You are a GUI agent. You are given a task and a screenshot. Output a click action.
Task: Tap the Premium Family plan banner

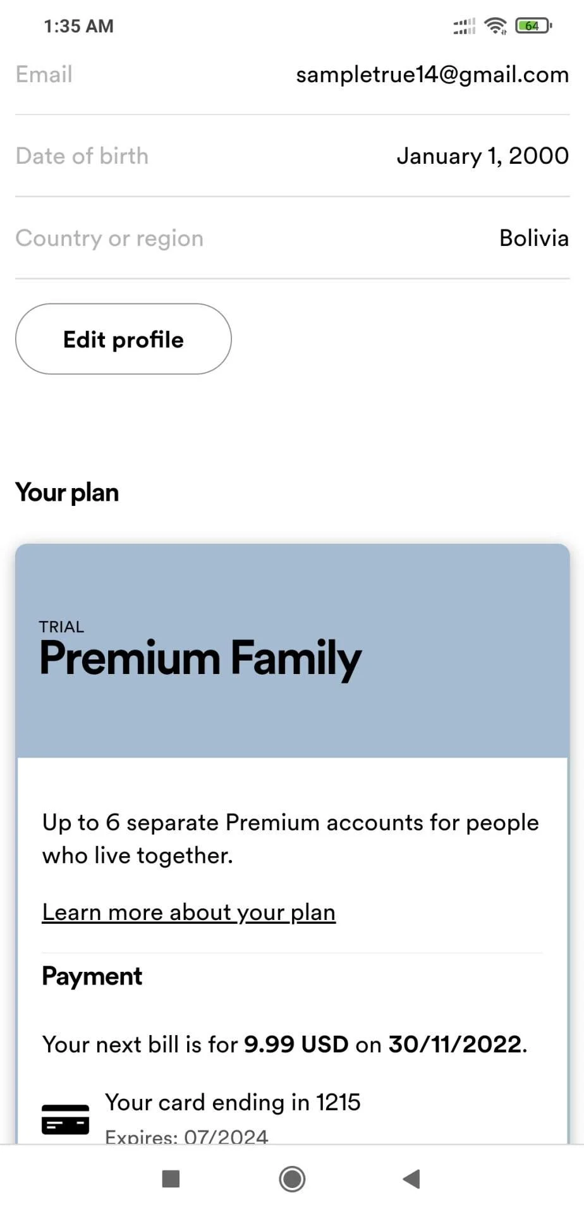coord(293,651)
